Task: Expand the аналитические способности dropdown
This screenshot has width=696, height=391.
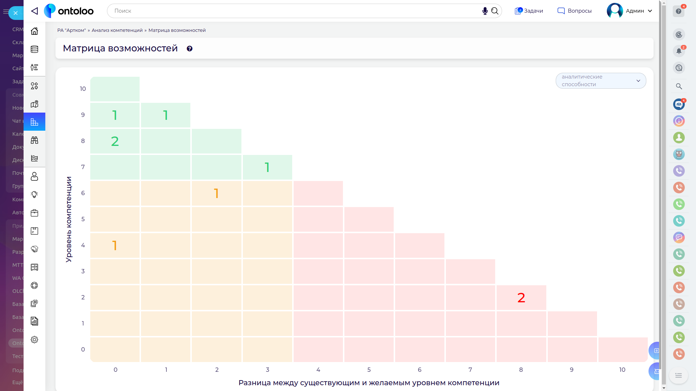Action: coord(601,81)
